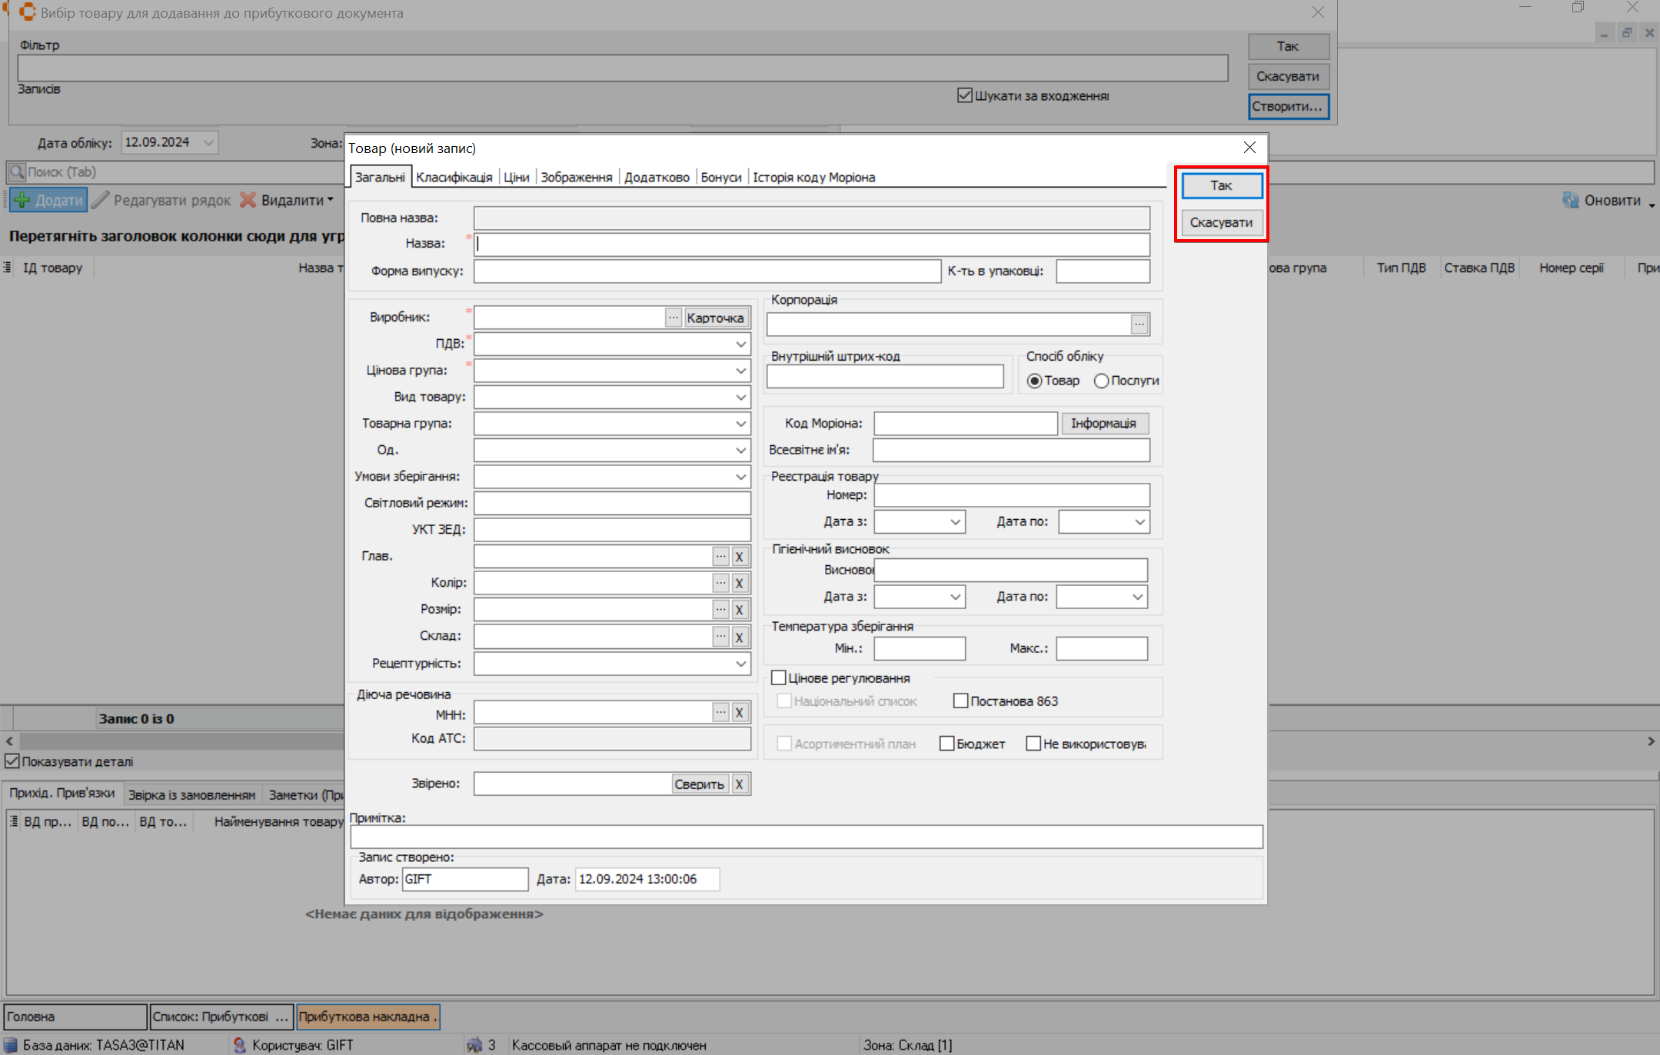The height and width of the screenshot is (1055, 1660).
Task: Clear the Колір field with X button
Action: 739,583
